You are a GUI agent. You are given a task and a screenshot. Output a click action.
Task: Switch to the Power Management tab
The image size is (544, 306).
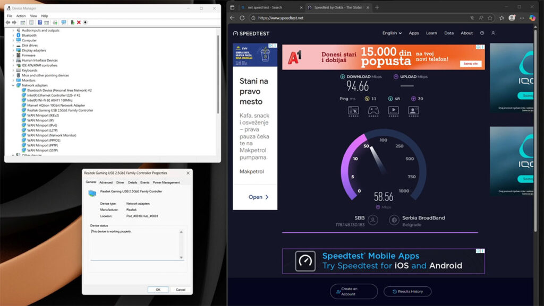tap(166, 182)
